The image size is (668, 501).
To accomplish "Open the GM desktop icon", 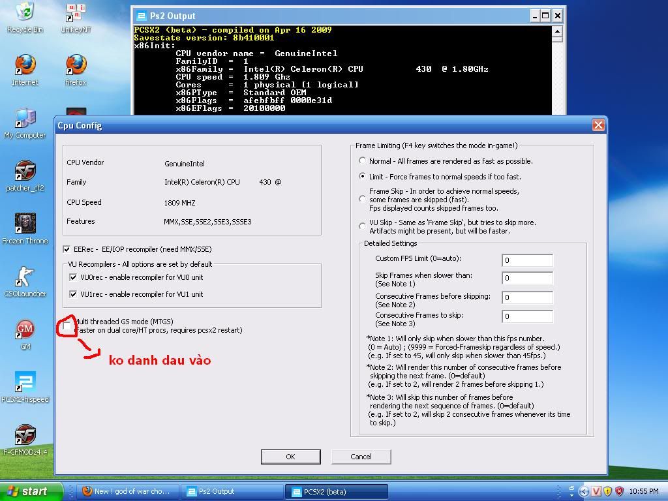I will coord(25,329).
